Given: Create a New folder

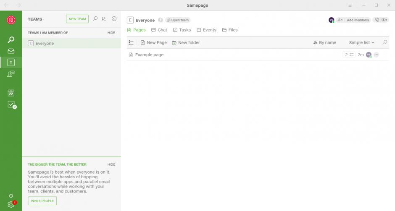Looking at the screenshot, I should coord(186,42).
